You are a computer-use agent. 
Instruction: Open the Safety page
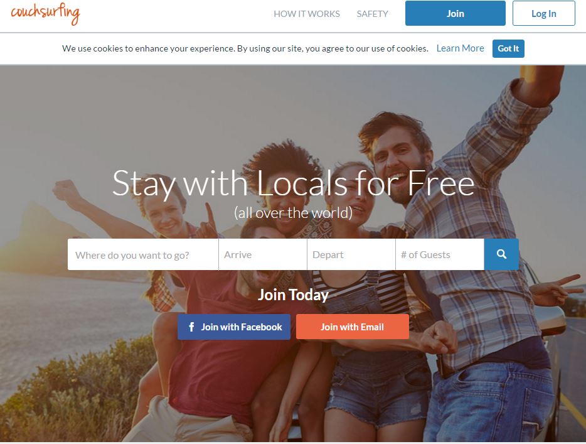point(372,14)
